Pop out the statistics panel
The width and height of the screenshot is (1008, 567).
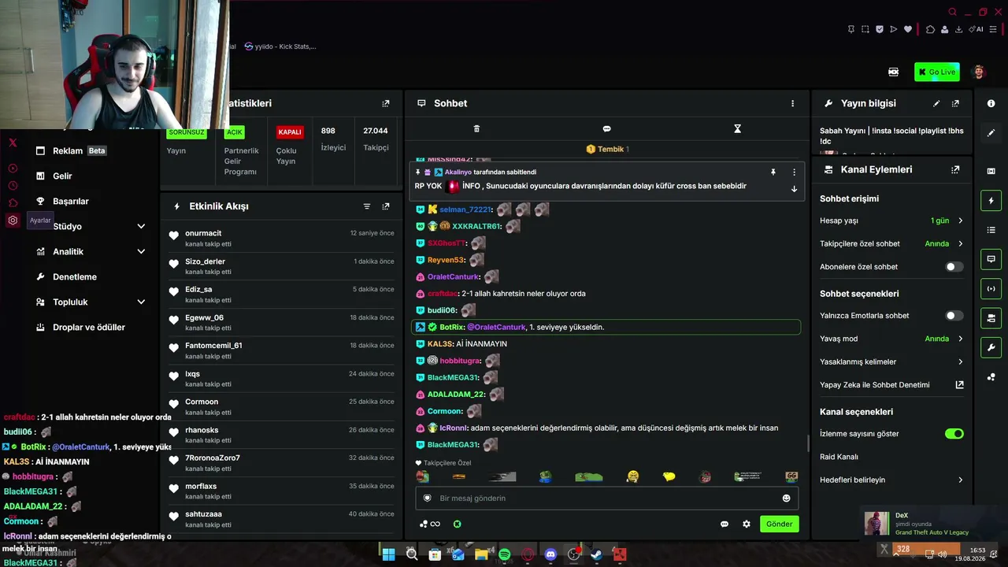[386, 103]
